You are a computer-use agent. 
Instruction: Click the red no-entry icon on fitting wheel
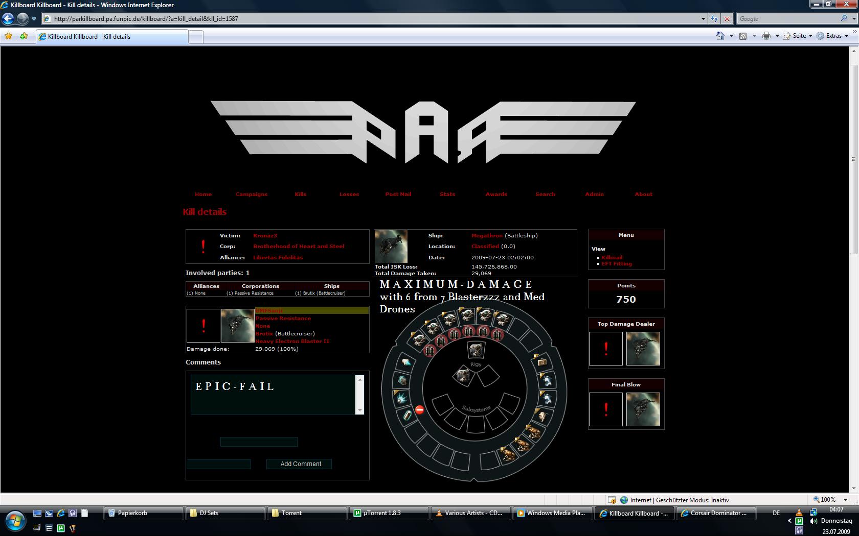click(x=419, y=409)
